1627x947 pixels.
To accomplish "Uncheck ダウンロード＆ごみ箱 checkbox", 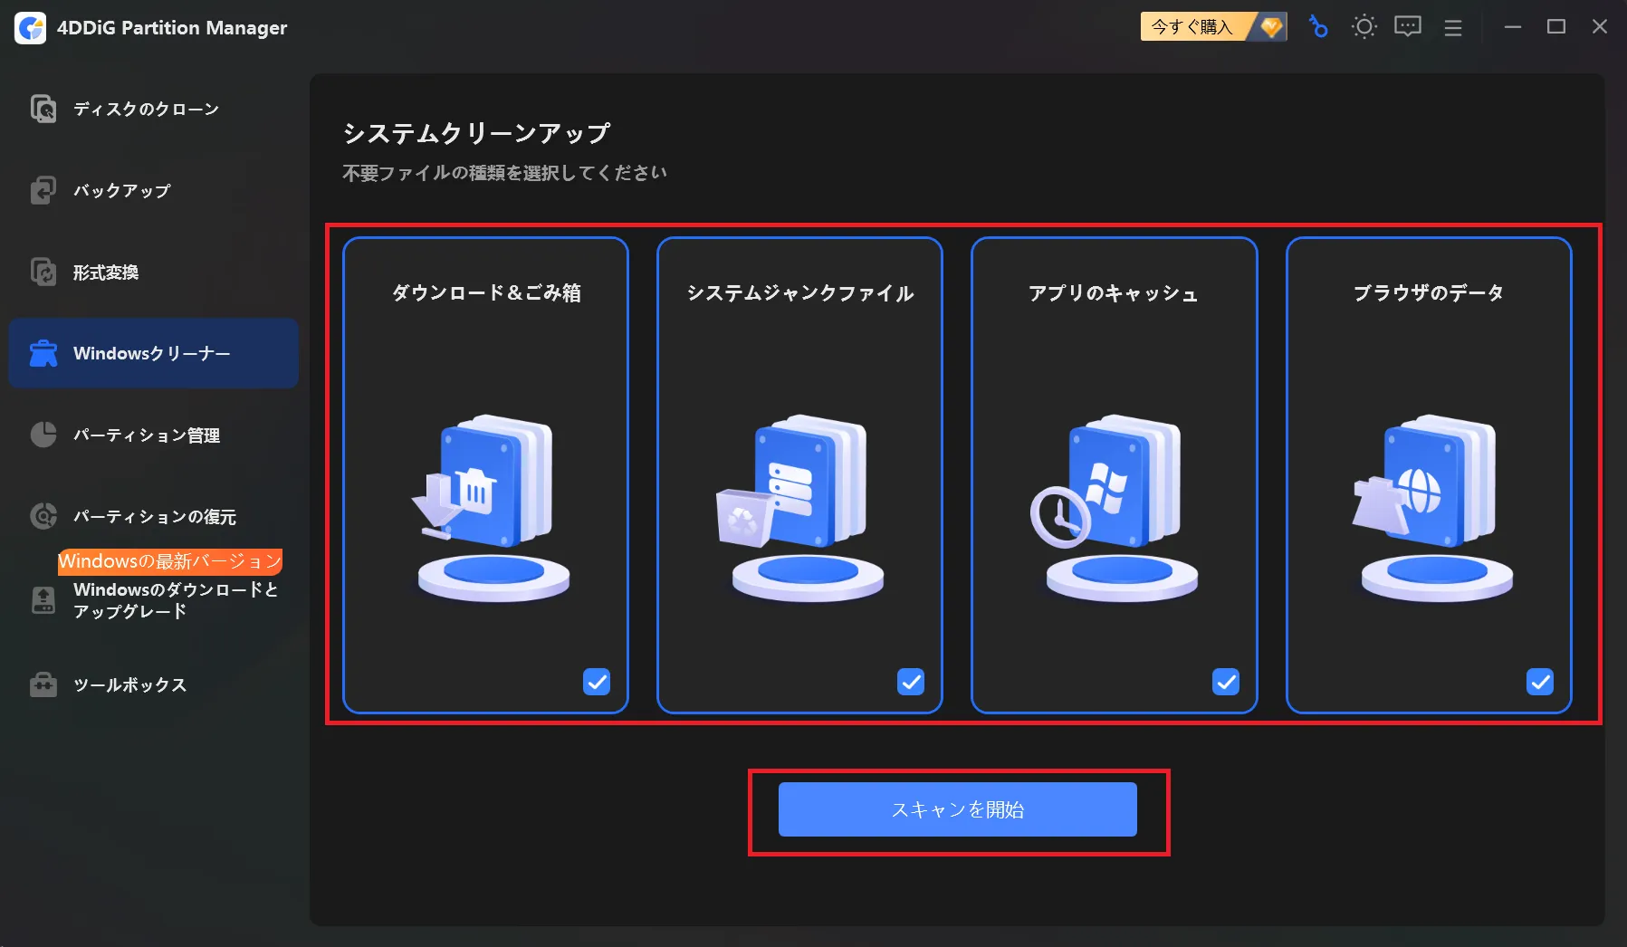I will click(597, 682).
